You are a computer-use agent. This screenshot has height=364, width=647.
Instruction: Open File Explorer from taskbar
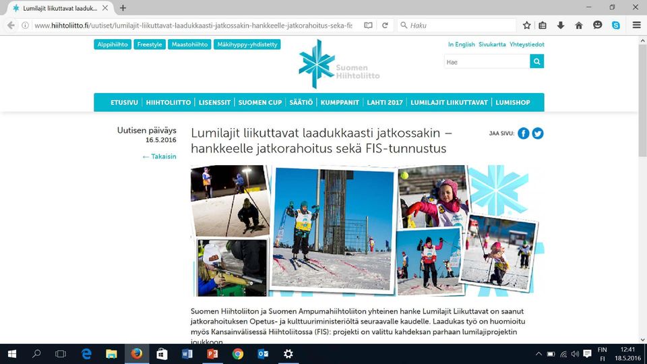click(x=111, y=354)
